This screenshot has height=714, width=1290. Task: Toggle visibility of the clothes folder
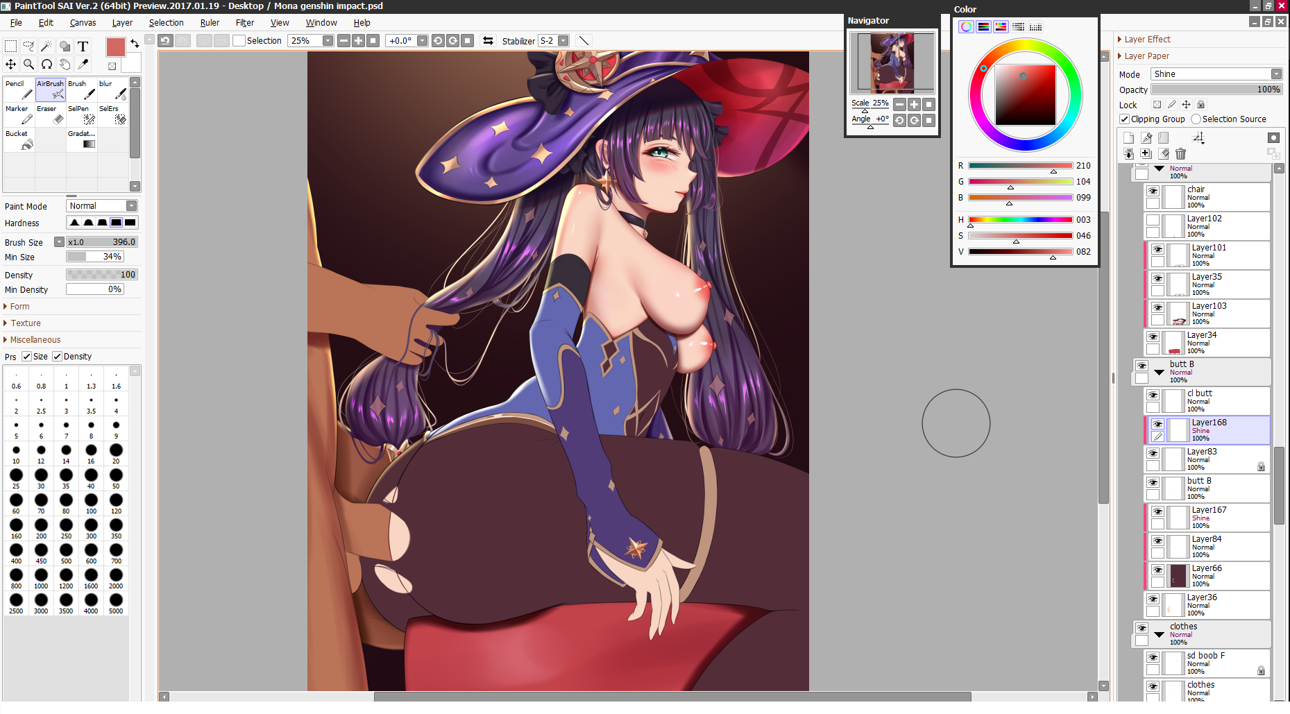coord(1142,628)
